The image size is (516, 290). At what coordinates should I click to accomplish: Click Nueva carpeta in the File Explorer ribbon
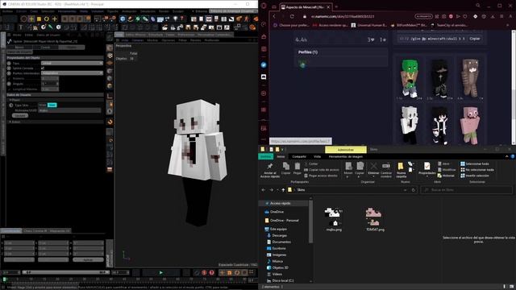point(402,170)
